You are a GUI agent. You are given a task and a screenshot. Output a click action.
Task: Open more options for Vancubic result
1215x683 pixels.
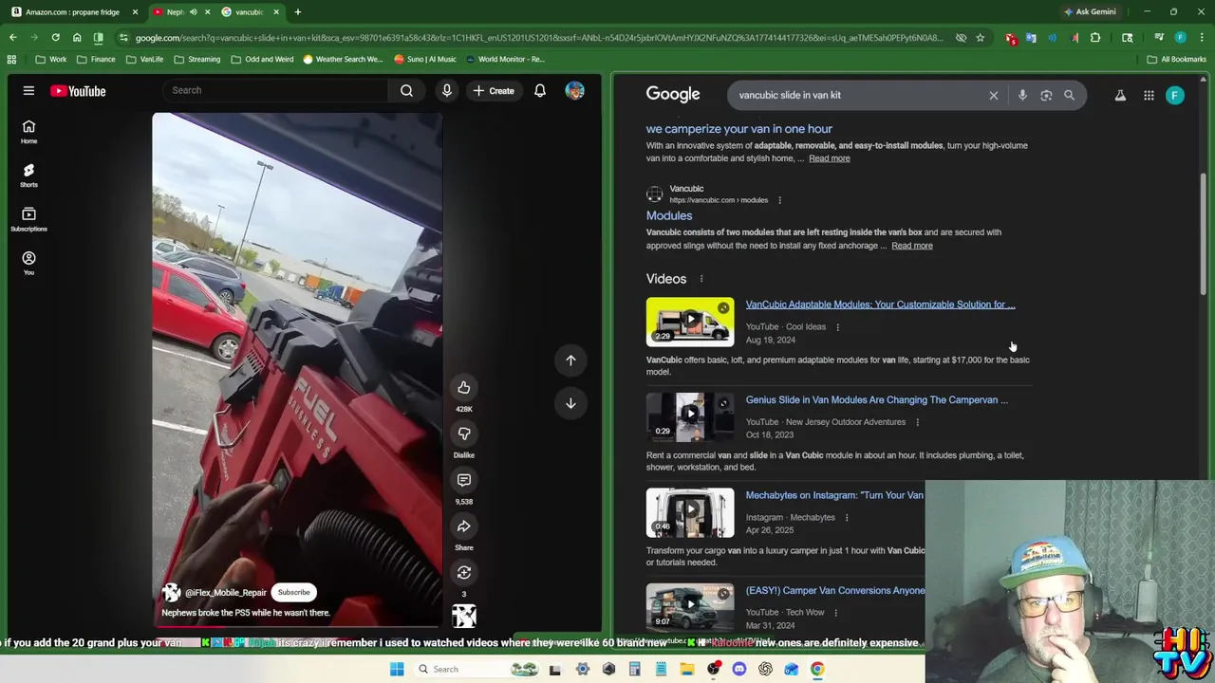(779, 200)
